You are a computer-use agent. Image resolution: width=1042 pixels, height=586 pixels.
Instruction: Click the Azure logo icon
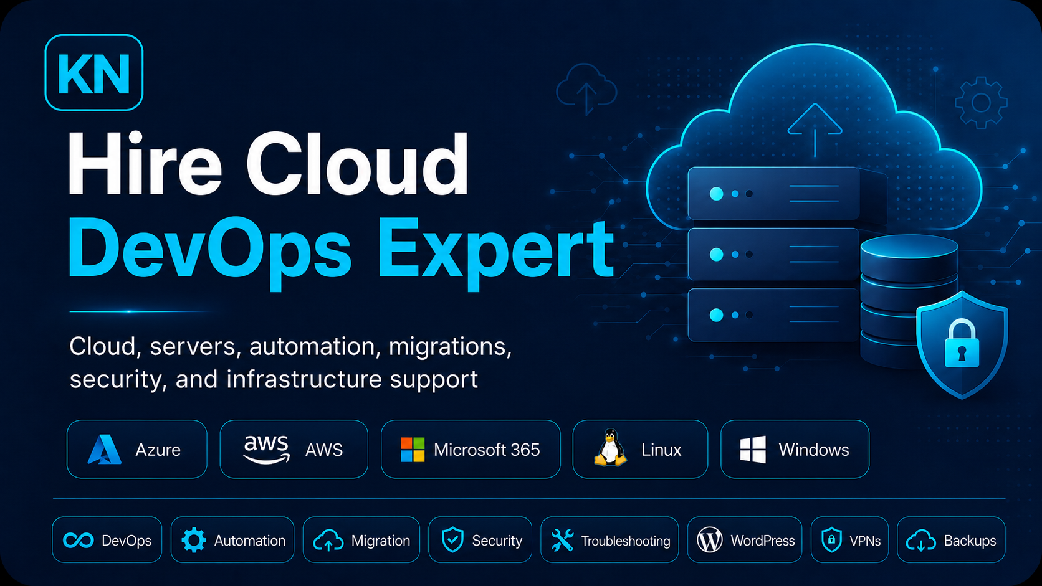pos(105,450)
